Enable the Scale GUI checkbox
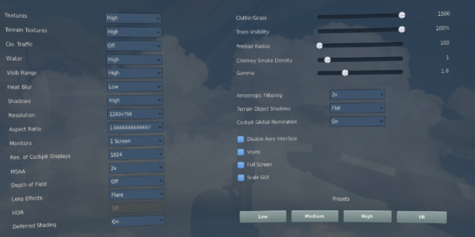Screen dimensions: 475x237 pyautogui.click(x=241, y=177)
